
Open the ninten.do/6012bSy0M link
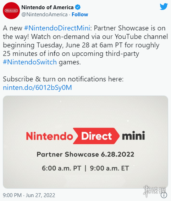click(37, 87)
